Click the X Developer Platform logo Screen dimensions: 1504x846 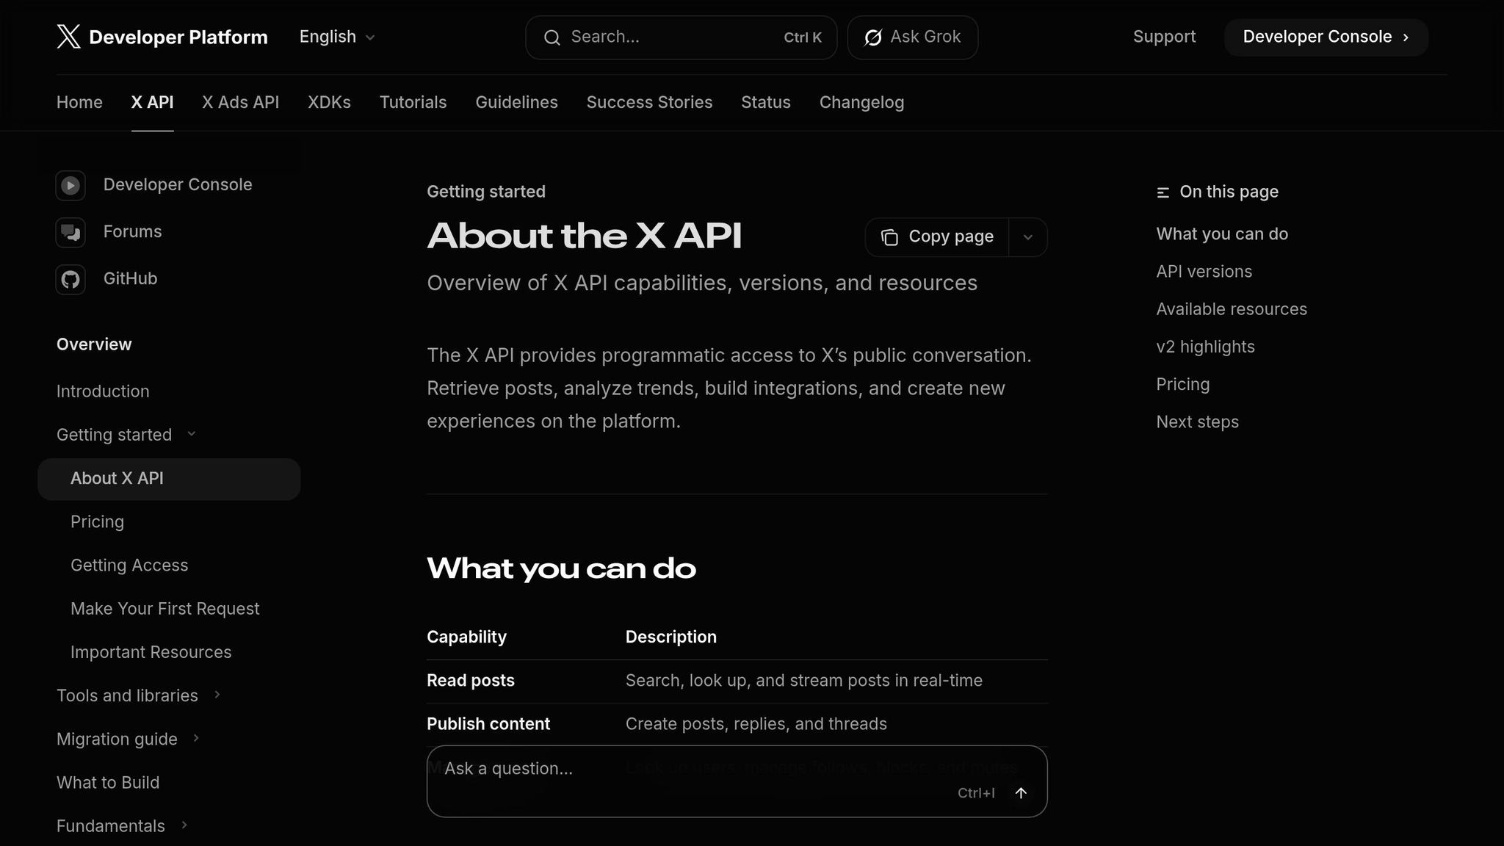point(162,37)
